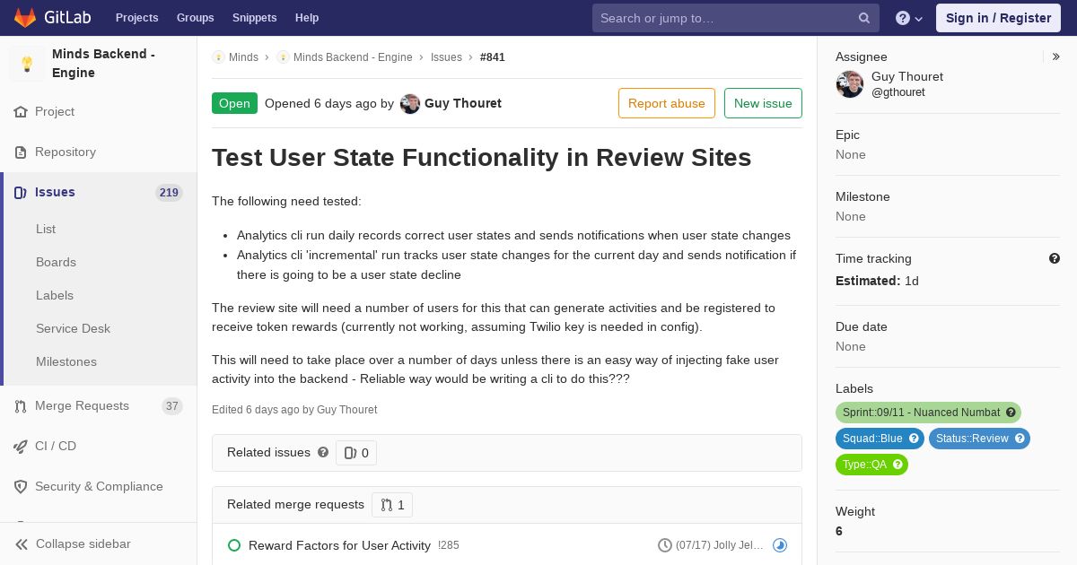Open Service Desk in sidebar

point(73,329)
